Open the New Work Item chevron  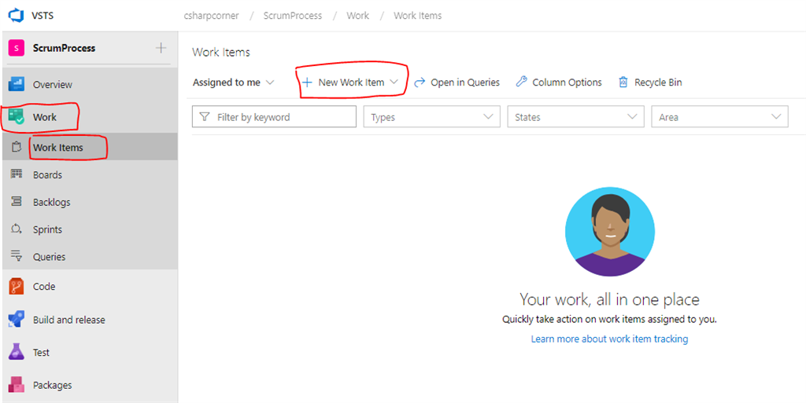coord(394,82)
